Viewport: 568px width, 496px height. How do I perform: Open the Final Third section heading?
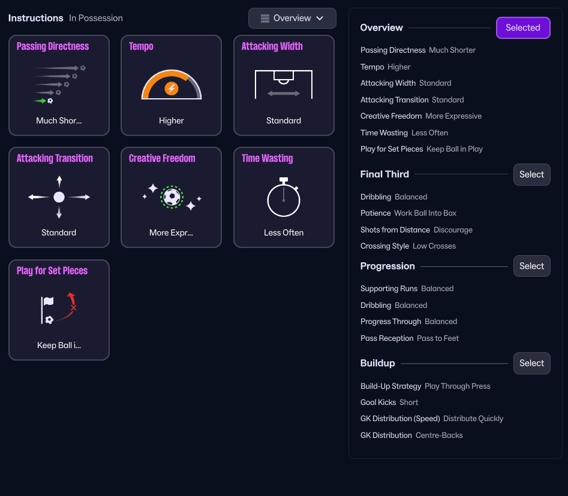click(384, 174)
